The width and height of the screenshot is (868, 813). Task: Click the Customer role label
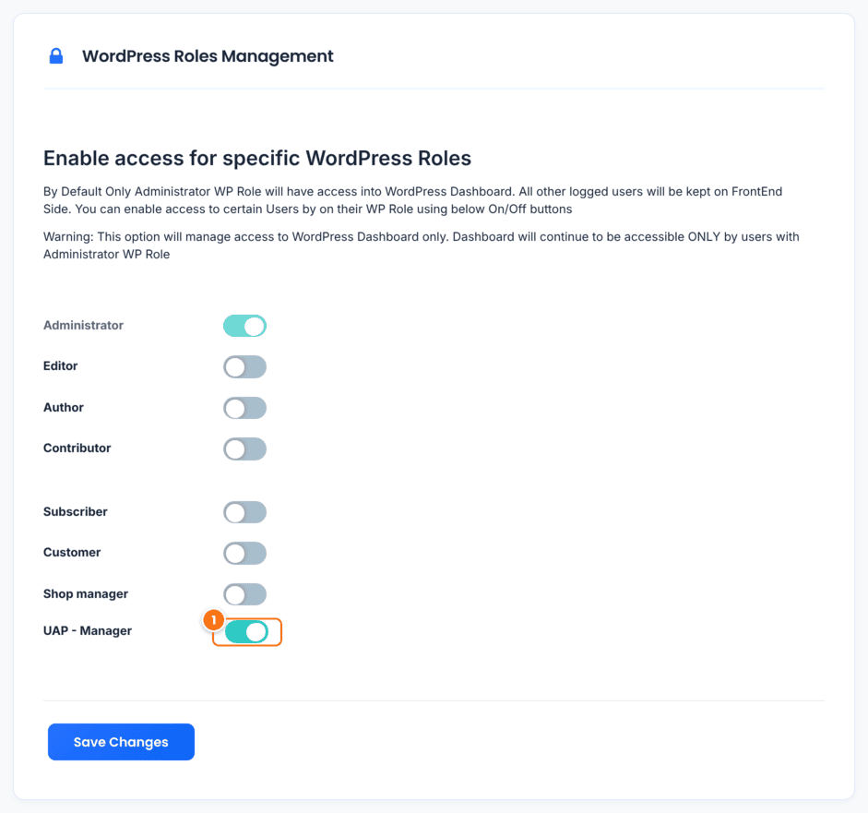tap(72, 552)
